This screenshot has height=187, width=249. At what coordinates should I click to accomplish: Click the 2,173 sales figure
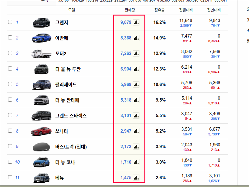[x=126, y=147]
